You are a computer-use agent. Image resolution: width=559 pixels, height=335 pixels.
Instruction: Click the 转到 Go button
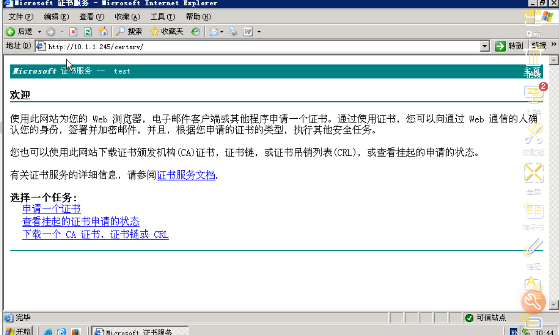pos(509,46)
